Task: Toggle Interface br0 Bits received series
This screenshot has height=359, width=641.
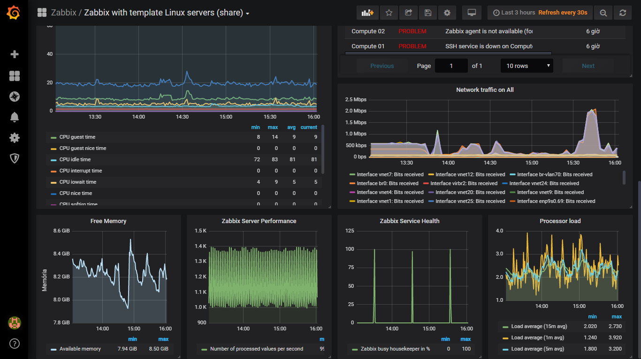Action: 388,183
